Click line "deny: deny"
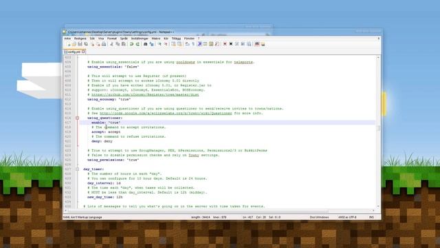The width and height of the screenshot is (440, 248). (x=102, y=141)
